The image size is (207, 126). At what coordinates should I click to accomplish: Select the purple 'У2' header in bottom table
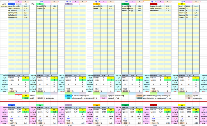pos(68,105)
